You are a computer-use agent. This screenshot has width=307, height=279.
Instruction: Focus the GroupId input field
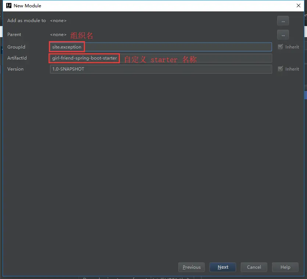pyautogui.click(x=161, y=47)
